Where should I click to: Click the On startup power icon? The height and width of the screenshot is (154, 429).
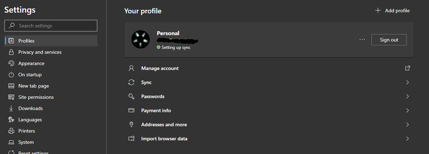pos(11,75)
